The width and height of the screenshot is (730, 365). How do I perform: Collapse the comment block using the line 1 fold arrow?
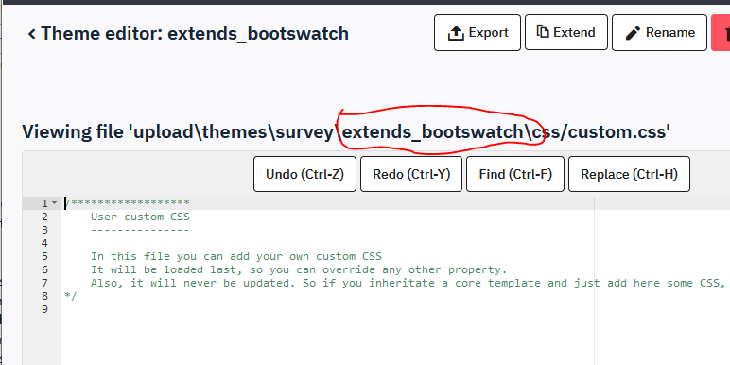55,203
